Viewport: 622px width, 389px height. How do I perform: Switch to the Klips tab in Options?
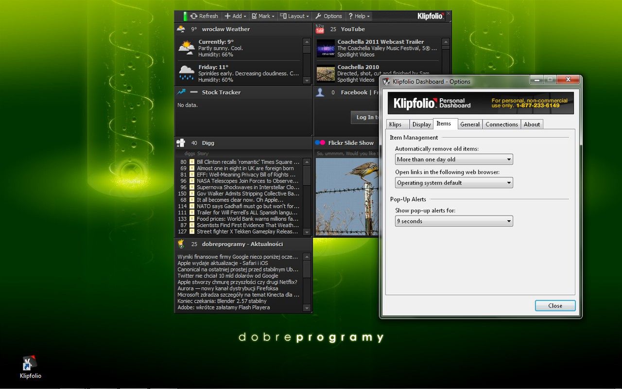(398, 124)
